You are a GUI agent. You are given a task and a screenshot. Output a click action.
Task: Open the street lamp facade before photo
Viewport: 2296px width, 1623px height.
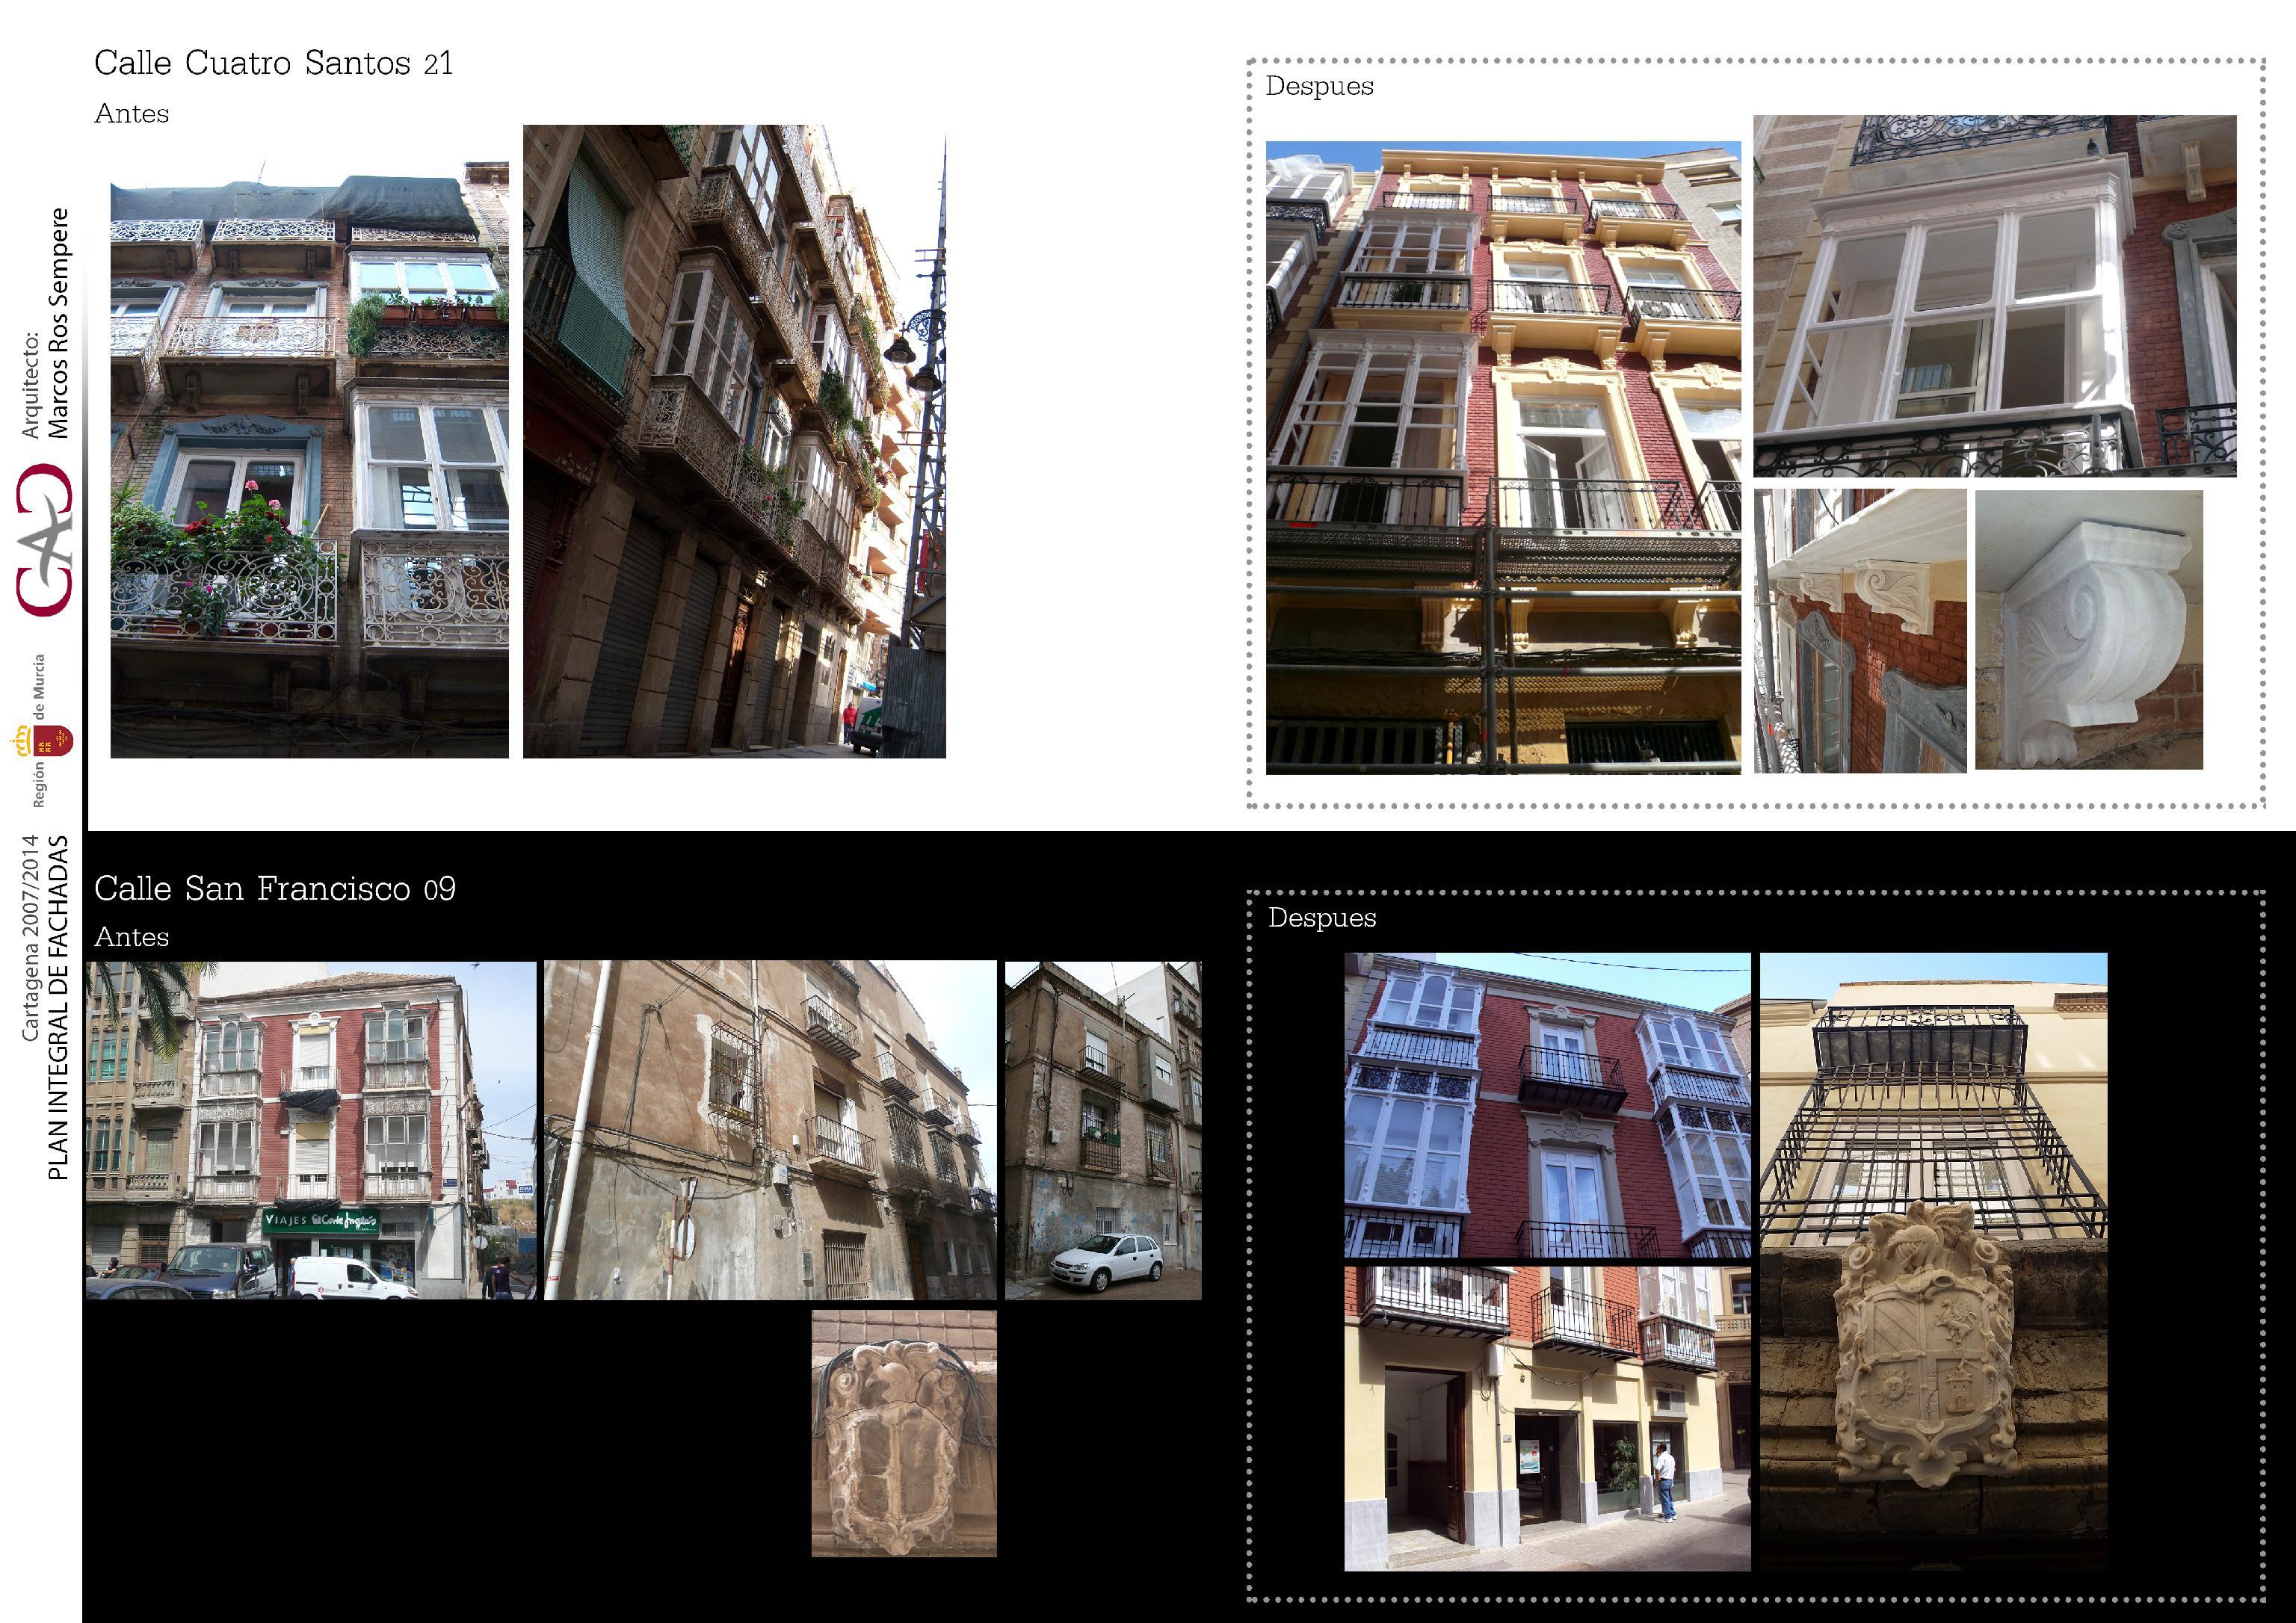click(734, 440)
